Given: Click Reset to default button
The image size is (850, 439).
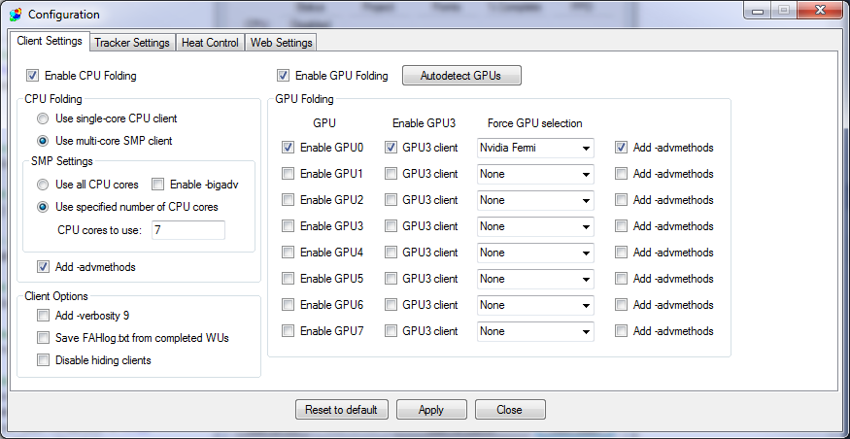Looking at the screenshot, I should click(342, 409).
